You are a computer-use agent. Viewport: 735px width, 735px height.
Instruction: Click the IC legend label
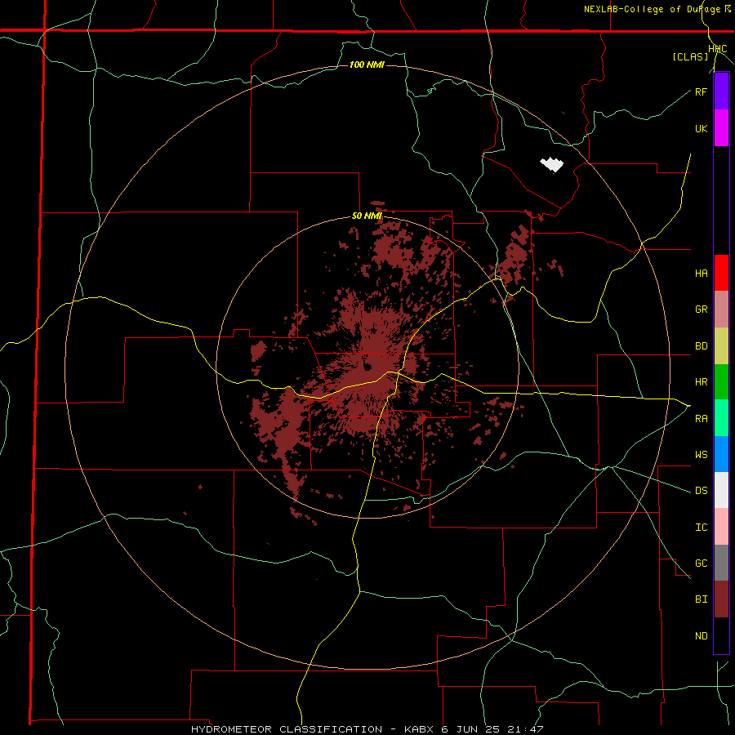tap(701, 528)
